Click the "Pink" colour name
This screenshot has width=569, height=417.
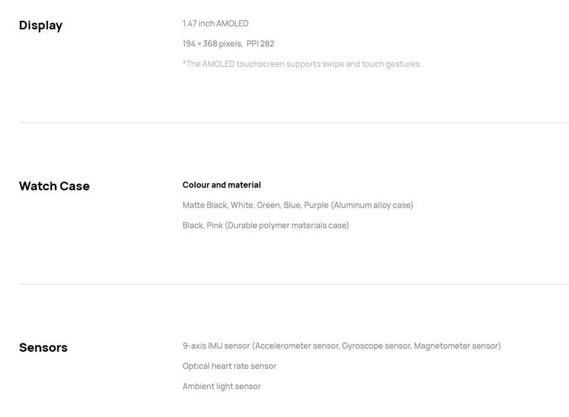pyautogui.click(x=214, y=225)
